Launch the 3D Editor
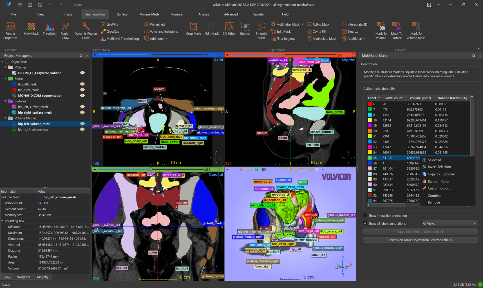The width and height of the screenshot is (483, 288). pos(229,29)
